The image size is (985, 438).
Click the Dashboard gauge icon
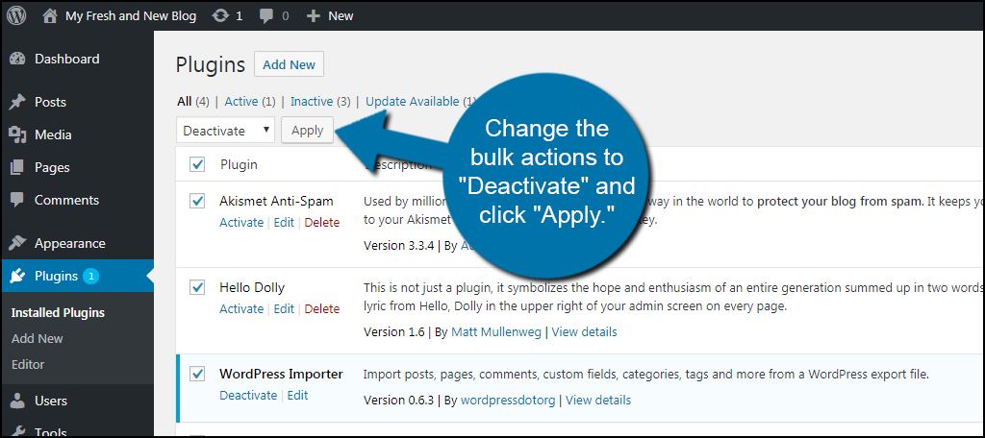[17, 59]
